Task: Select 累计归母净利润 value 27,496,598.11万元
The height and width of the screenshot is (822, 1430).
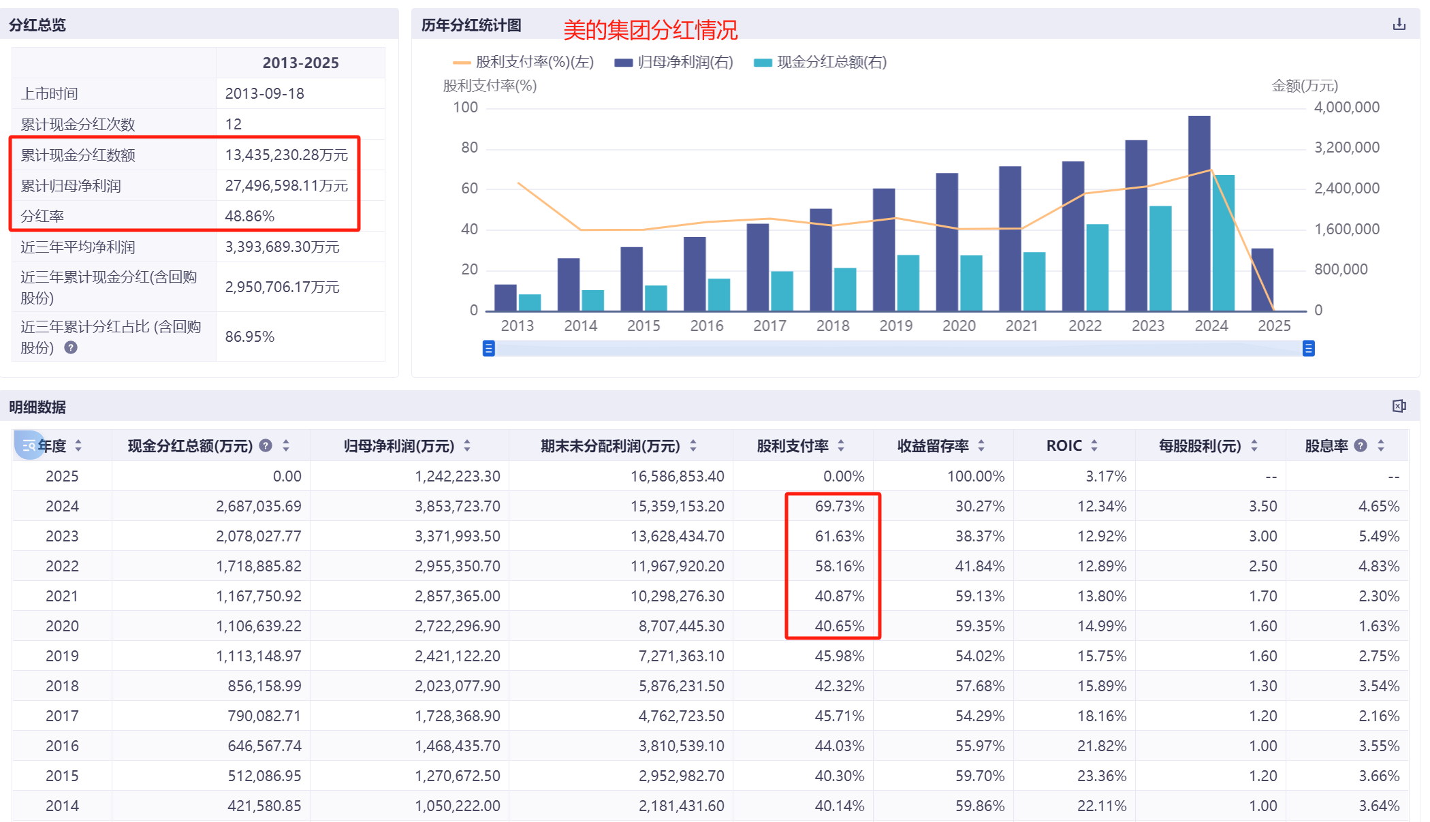Action: [x=287, y=185]
